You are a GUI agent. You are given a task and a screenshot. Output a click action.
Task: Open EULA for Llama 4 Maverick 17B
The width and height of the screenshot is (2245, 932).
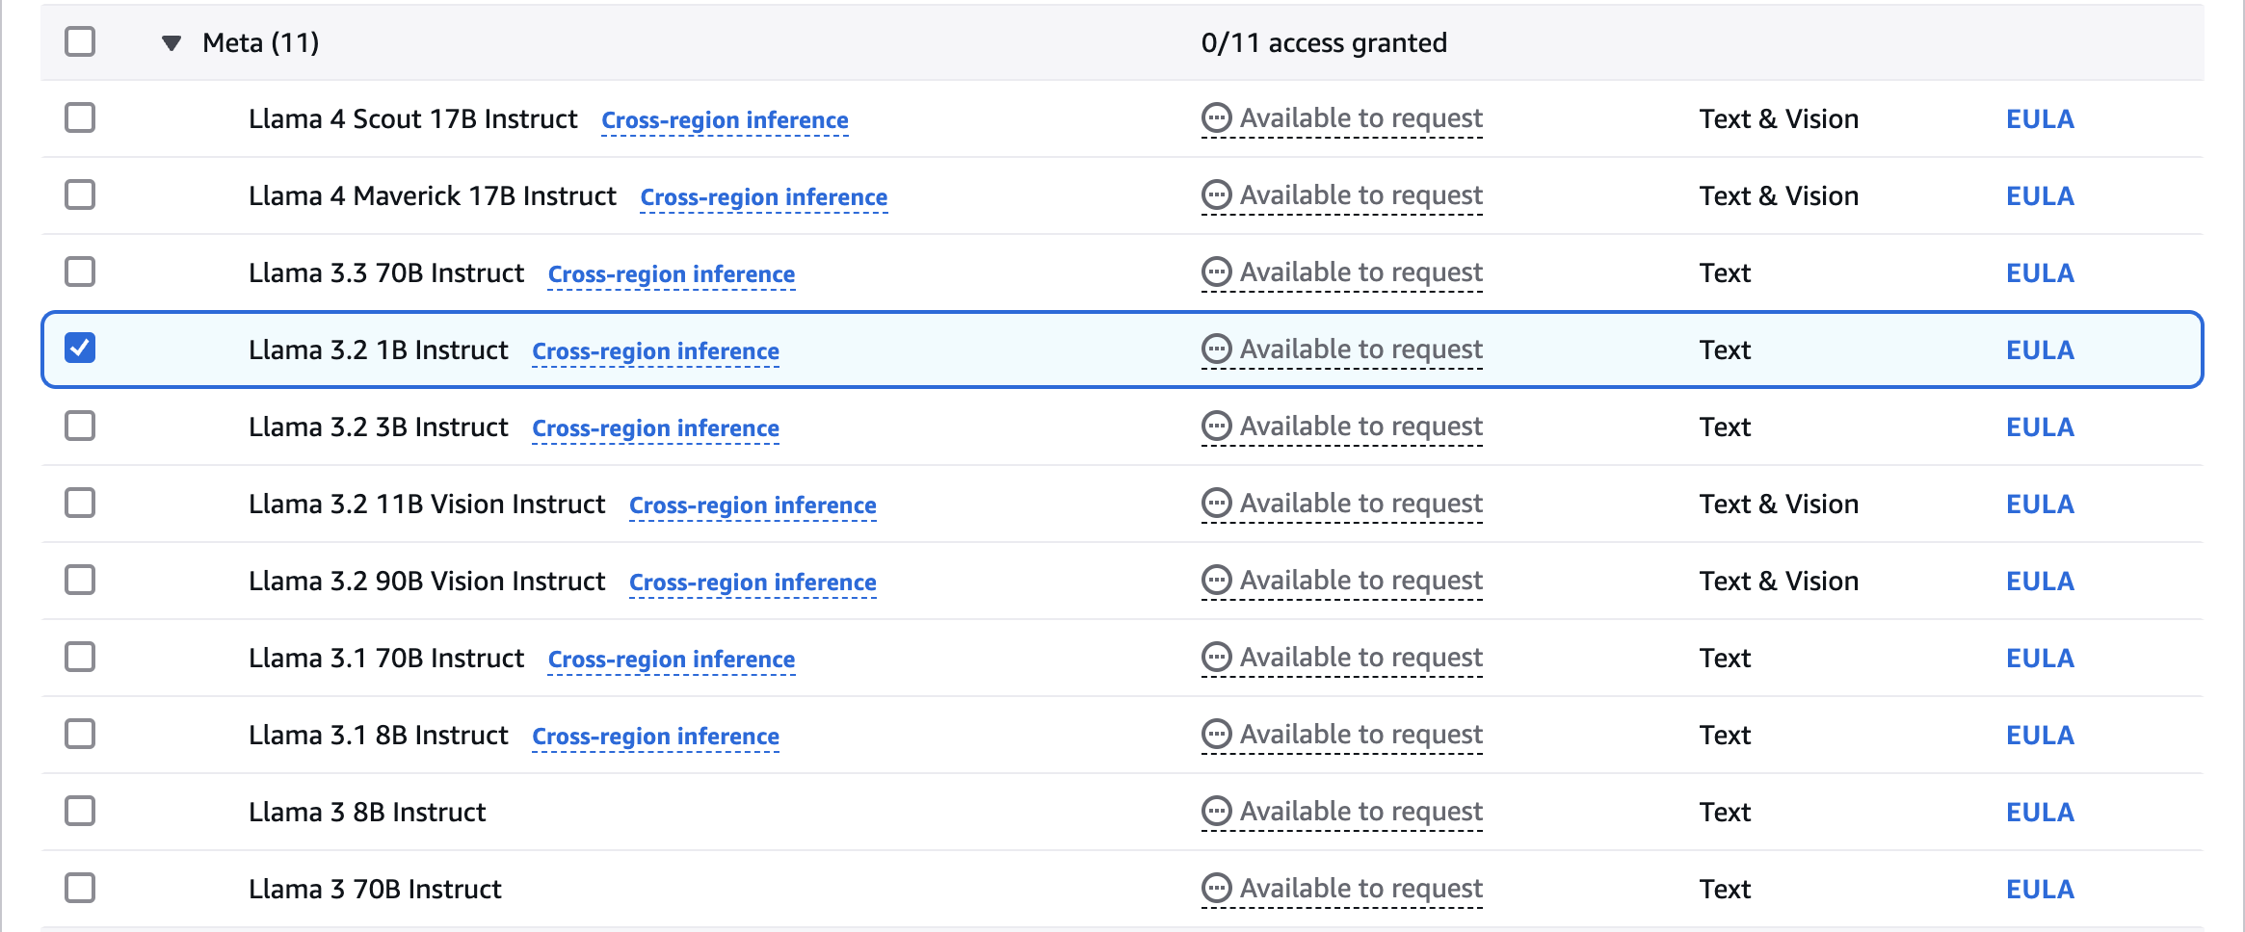[2040, 196]
